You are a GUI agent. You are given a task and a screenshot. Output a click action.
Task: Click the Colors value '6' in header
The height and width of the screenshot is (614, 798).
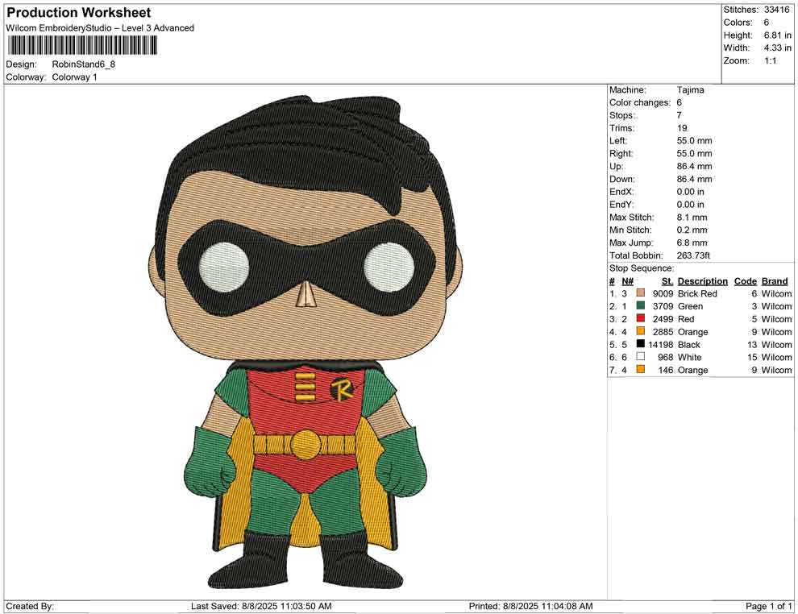(x=766, y=23)
